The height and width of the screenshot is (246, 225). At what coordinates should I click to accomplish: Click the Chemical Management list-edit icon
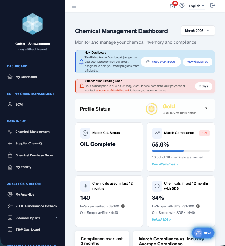(x=10, y=132)
